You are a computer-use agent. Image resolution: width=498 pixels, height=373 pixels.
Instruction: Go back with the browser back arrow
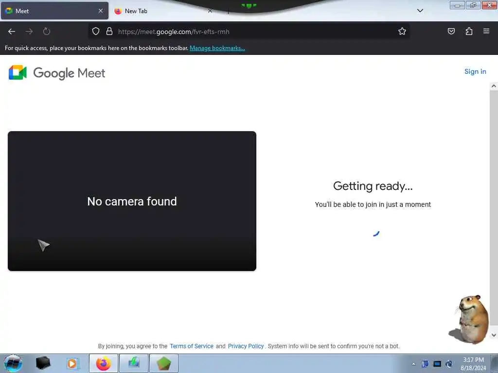12,32
